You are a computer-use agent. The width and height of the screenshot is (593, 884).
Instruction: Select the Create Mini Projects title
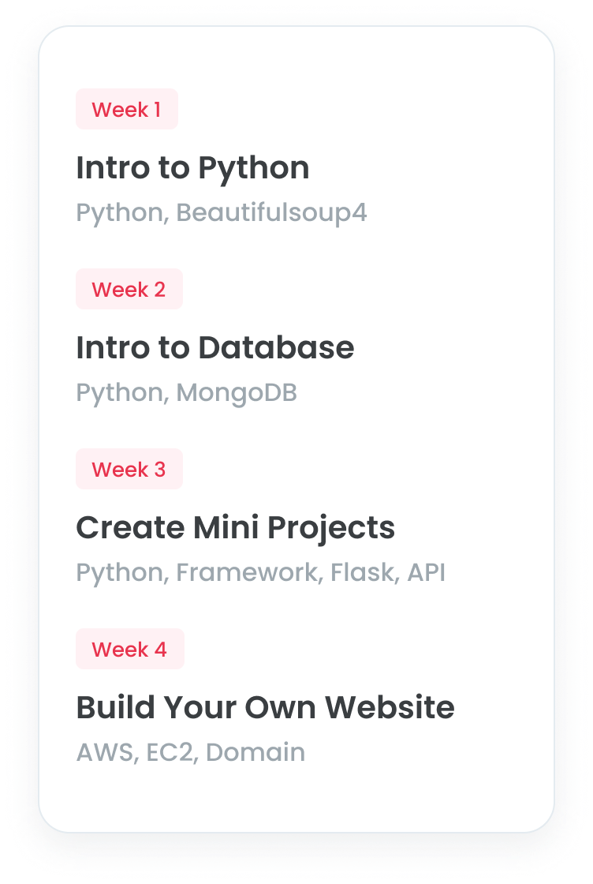(x=235, y=528)
